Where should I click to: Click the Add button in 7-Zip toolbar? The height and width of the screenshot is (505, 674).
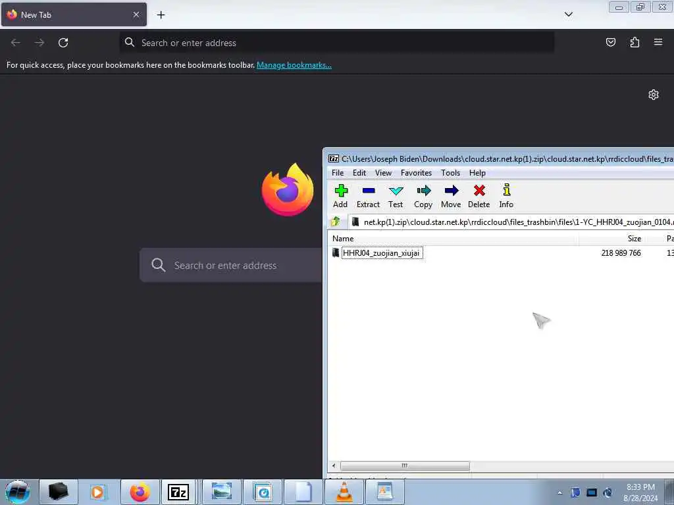(340, 196)
